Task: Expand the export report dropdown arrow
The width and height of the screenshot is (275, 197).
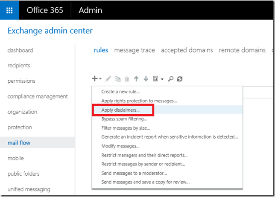Action: coord(162,79)
